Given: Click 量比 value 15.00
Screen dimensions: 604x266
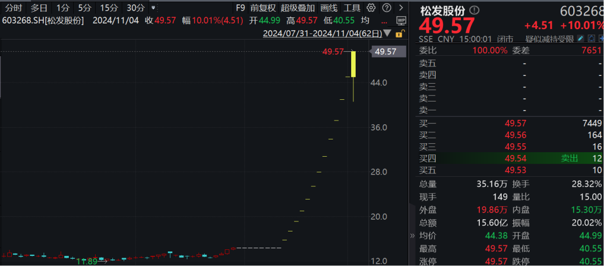Looking at the screenshot, I should [x=591, y=197].
